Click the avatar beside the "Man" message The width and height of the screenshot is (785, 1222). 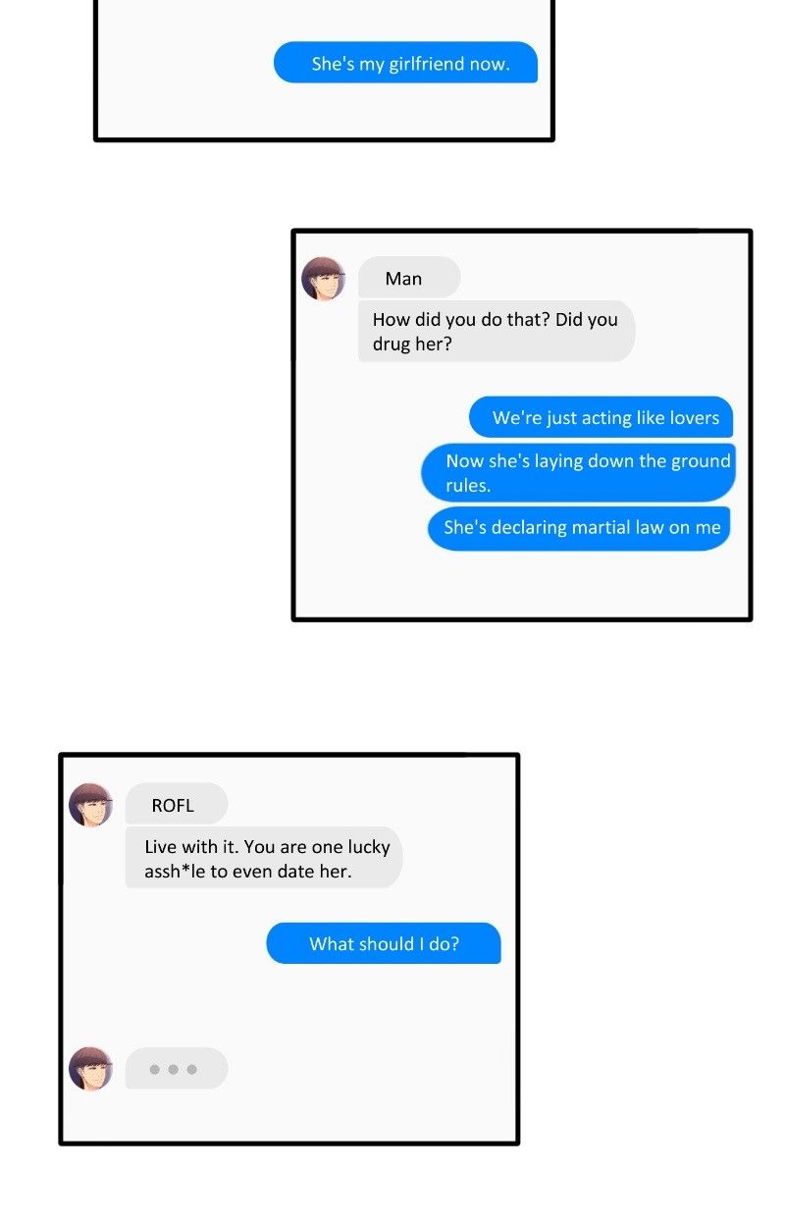click(323, 279)
